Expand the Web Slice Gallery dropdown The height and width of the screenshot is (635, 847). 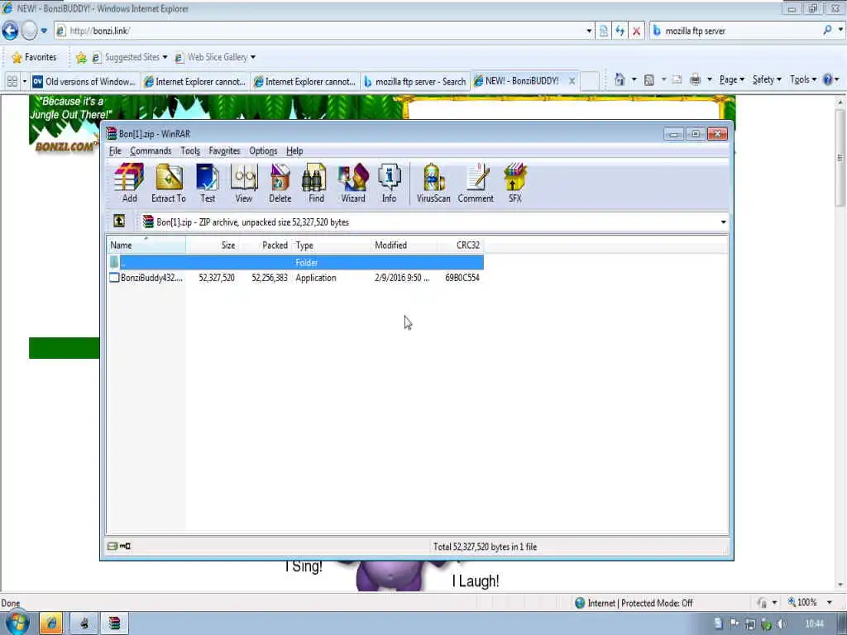point(253,57)
